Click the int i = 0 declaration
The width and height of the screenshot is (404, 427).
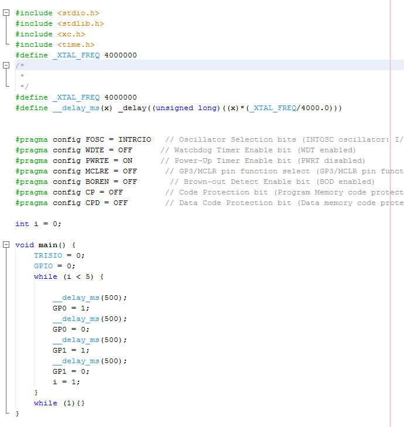(38, 224)
